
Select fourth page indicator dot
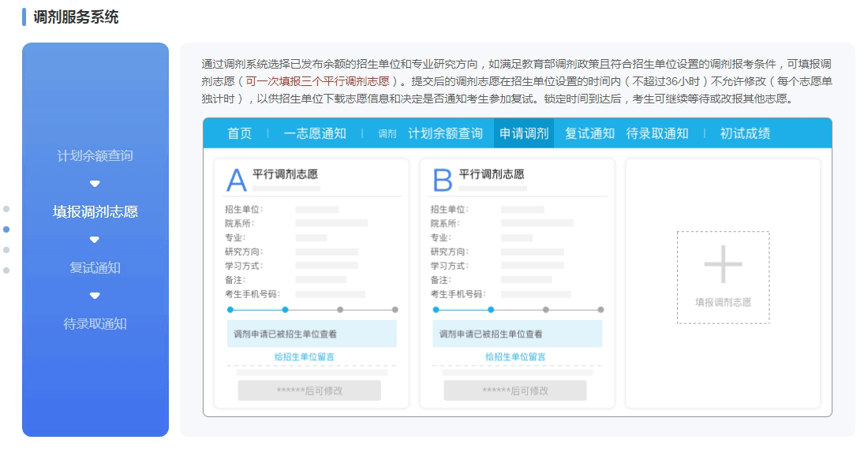(6, 270)
